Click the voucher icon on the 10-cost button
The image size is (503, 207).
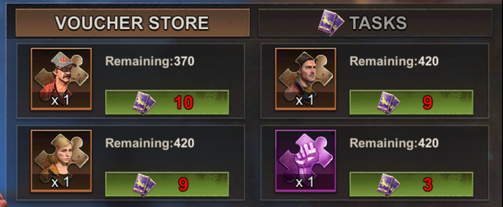(x=145, y=103)
